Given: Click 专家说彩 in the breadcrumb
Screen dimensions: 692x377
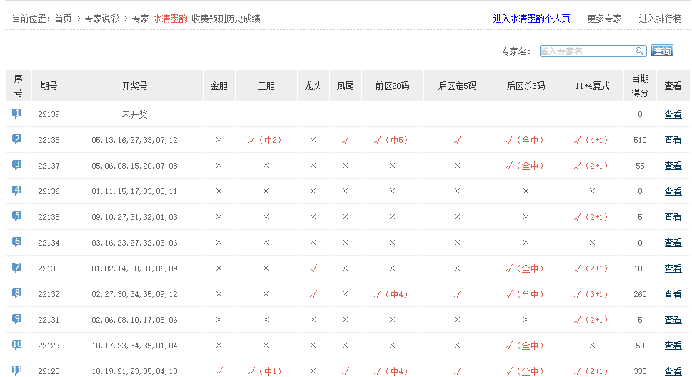Looking at the screenshot, I should coord(101,19).
